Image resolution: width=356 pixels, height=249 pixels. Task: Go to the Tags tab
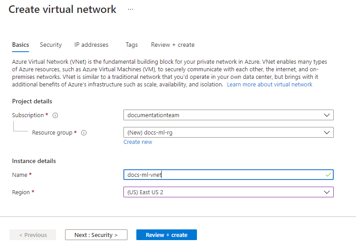pos(131,45)
